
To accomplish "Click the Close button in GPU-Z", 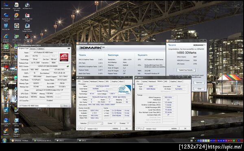I will click(65, 106).
